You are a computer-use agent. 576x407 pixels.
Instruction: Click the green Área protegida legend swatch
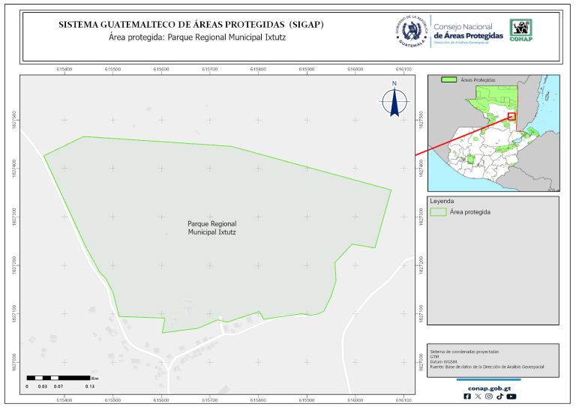(x=438, y=213)
